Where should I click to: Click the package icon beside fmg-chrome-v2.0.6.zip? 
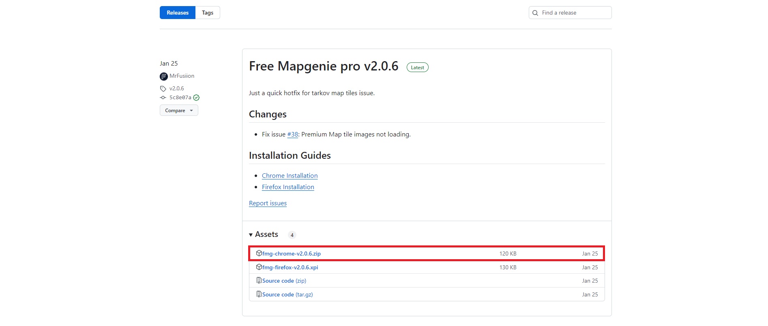click(259, 254)
